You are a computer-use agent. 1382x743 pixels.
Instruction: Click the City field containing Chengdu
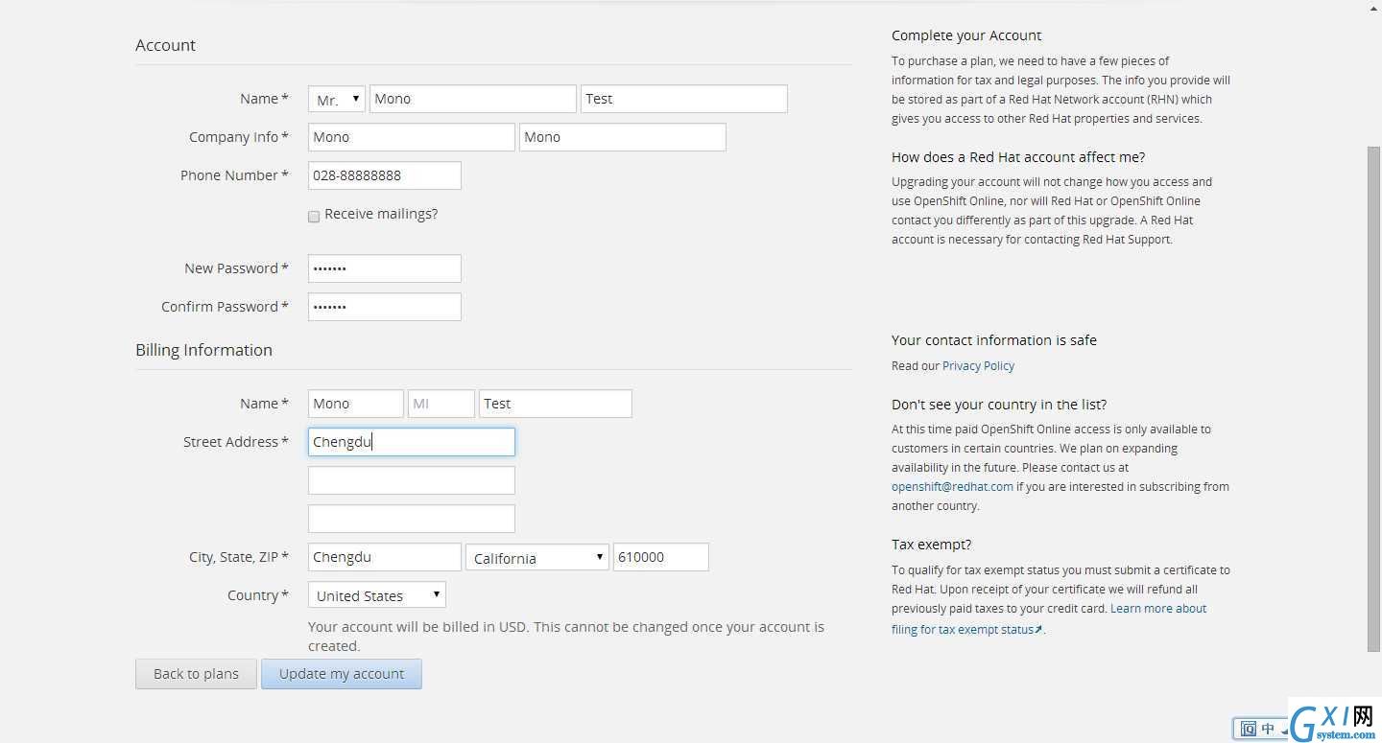coord(385,557)
